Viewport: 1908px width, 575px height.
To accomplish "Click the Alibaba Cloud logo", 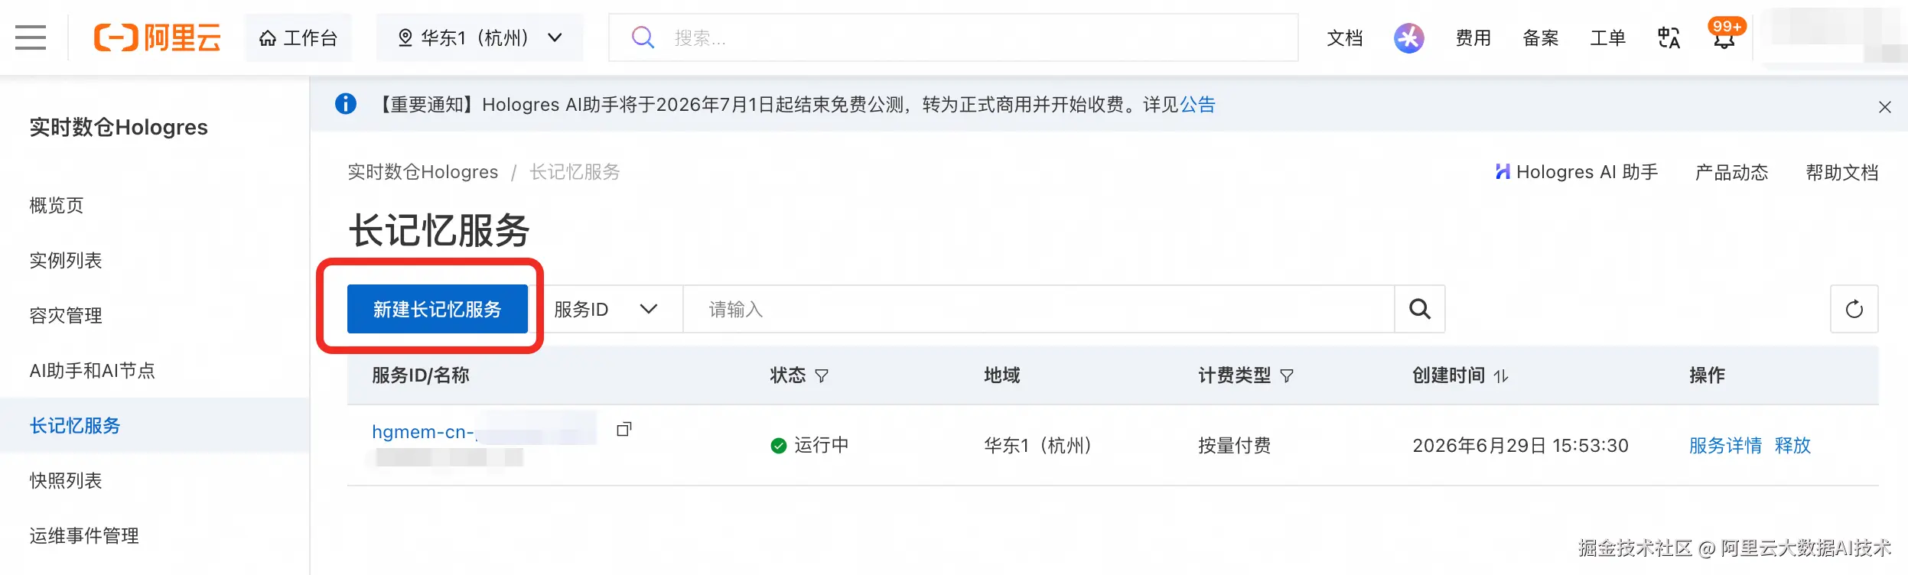I will tap(157, 37).
